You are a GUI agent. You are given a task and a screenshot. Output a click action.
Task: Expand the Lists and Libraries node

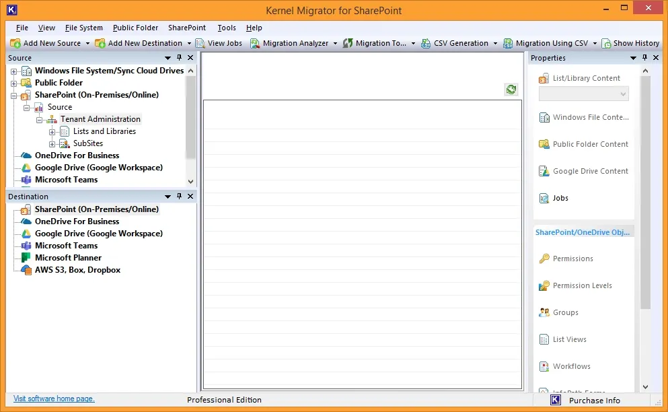pos(52,132)
